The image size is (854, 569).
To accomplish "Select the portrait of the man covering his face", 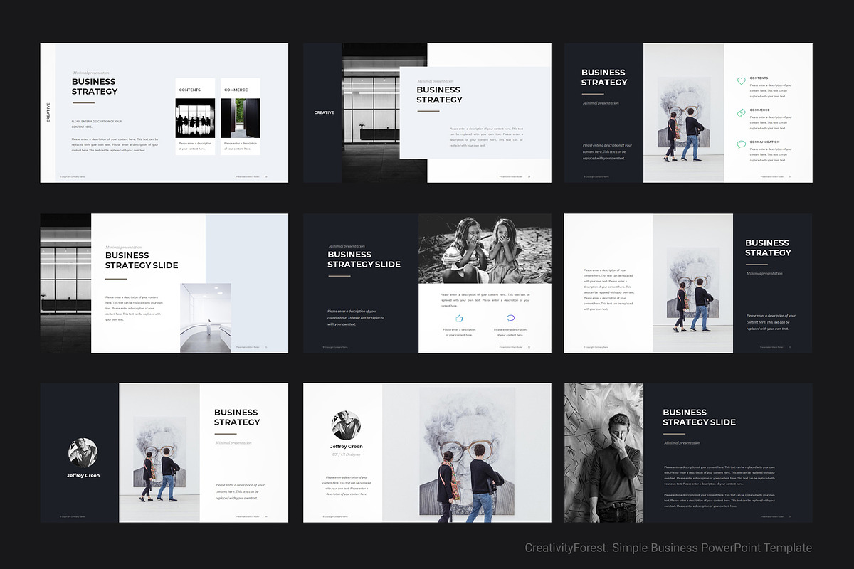I will [603, 453].
